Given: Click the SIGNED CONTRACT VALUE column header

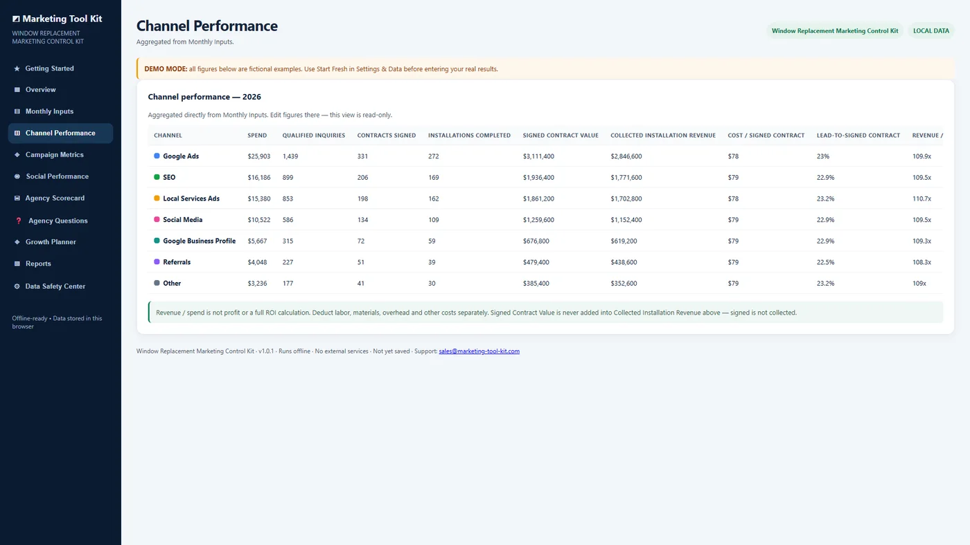Looking at the screenshot, I should (x=561, y=136).
